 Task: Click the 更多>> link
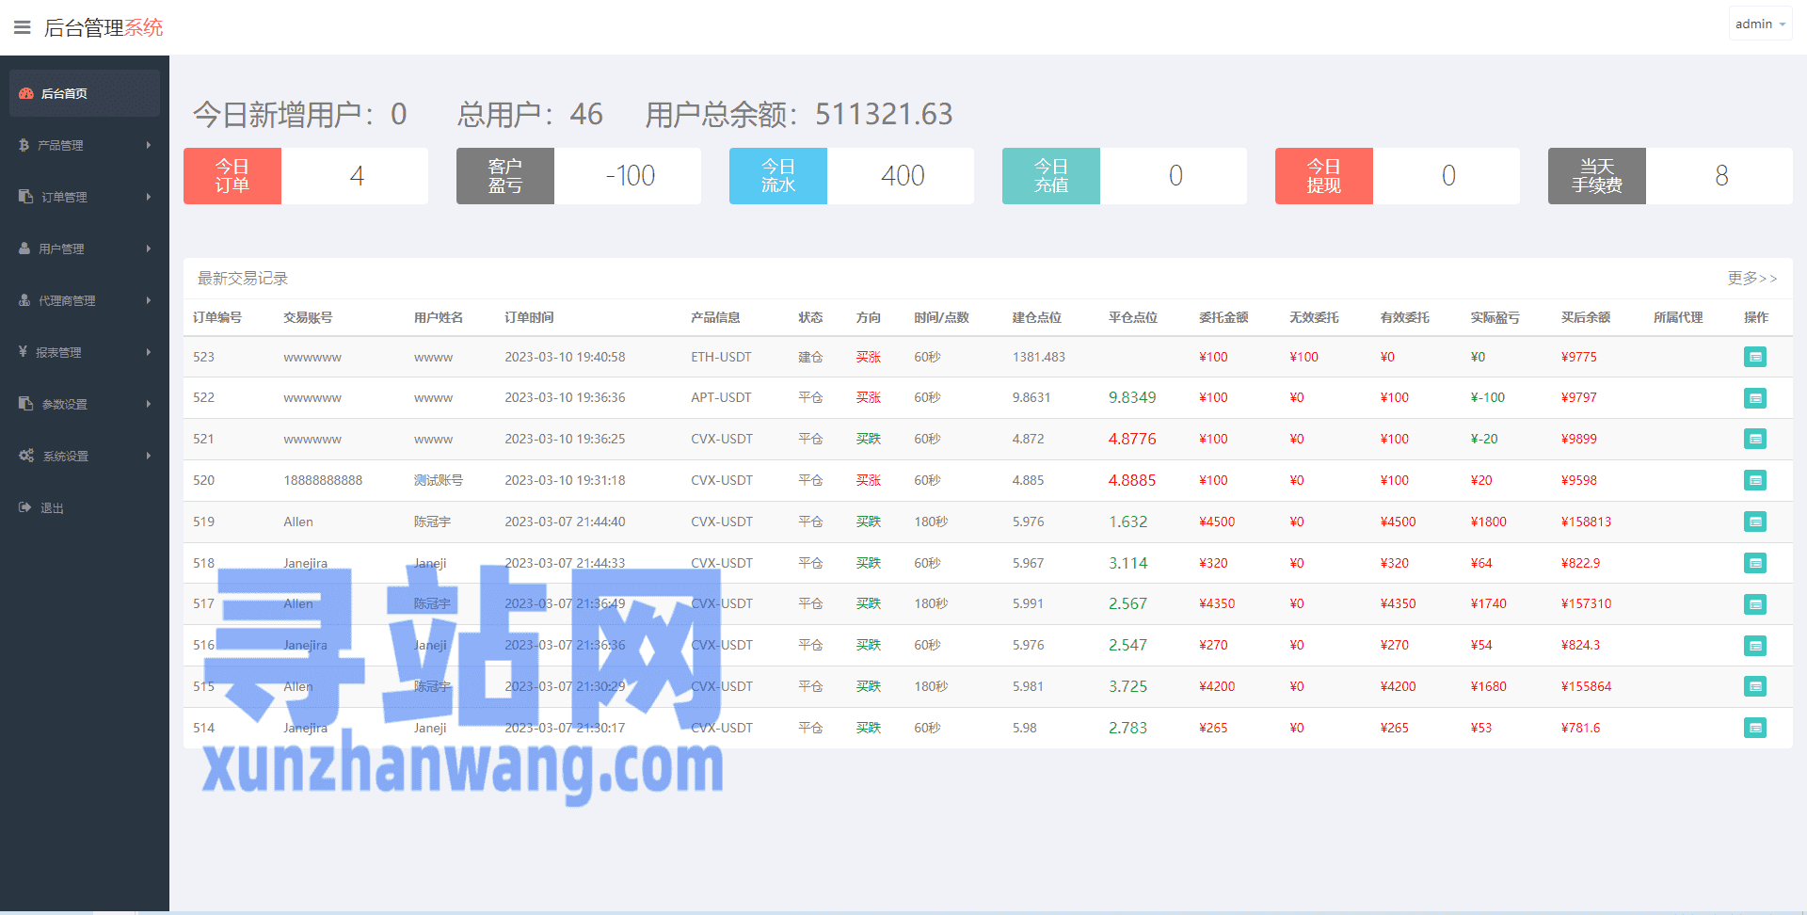[1751, 278]
